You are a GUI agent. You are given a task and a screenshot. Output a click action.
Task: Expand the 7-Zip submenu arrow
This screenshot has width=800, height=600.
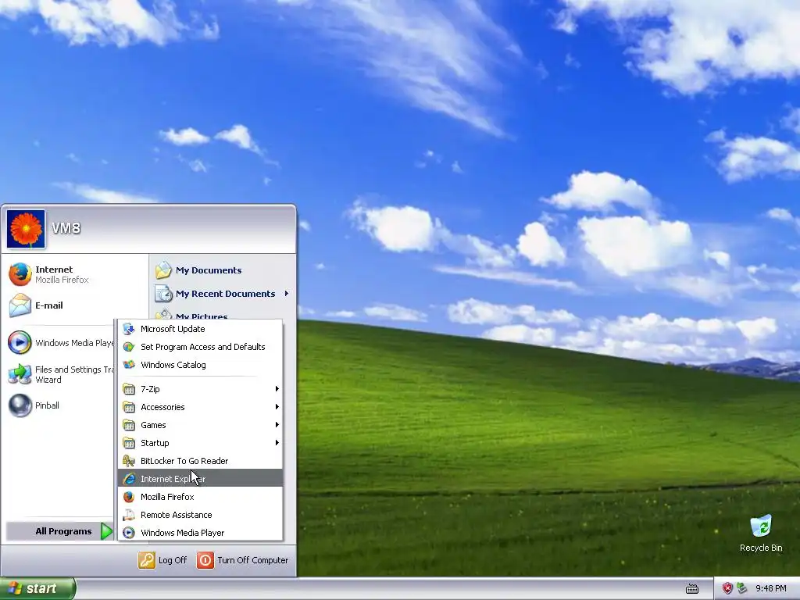(x=277, y=389)
